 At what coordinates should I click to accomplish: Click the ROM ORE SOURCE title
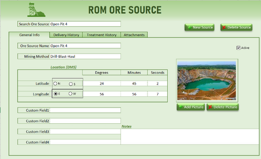pos(125,10)
